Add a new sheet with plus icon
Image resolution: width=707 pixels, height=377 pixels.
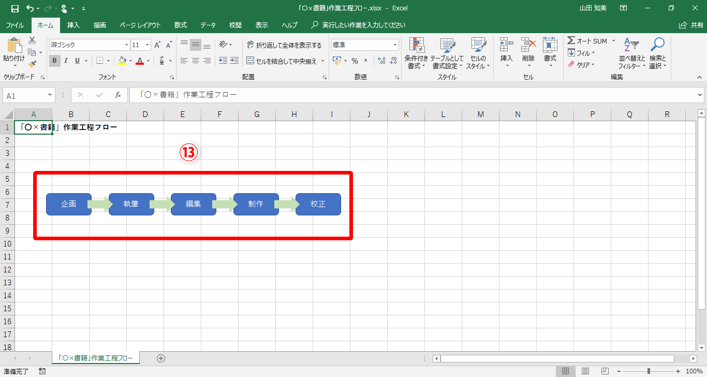tap(161, 358)
